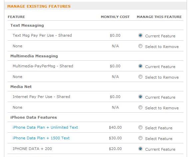This screenshot has height=157, width=190.
Task: Select Current Feature radio for Internet Pay Per Use
Action: point(140,97)
